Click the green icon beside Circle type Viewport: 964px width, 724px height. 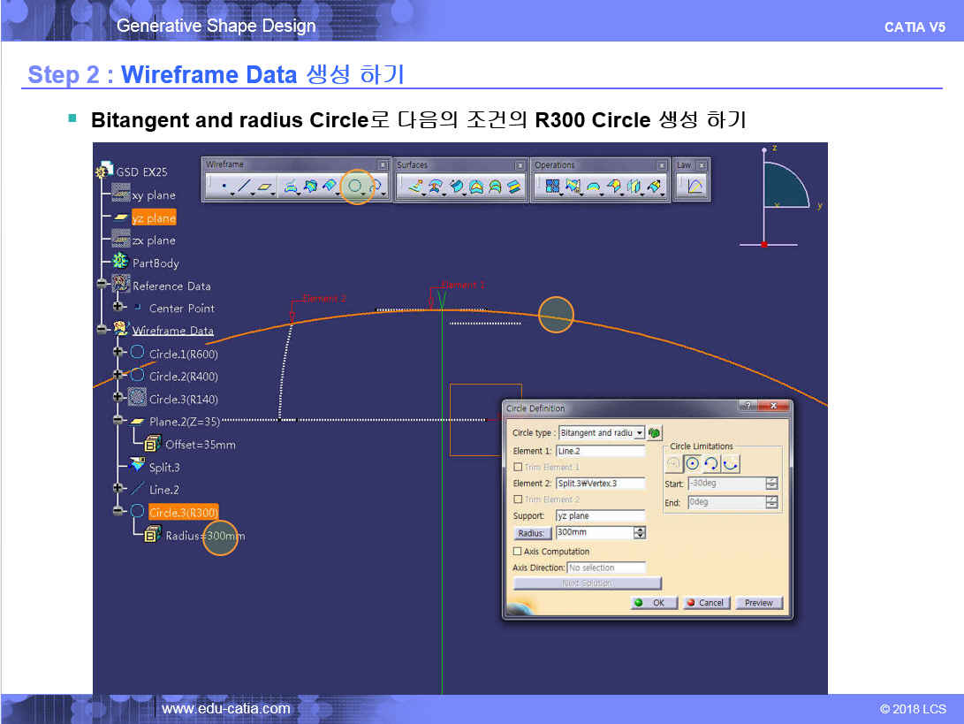point(655,432)
